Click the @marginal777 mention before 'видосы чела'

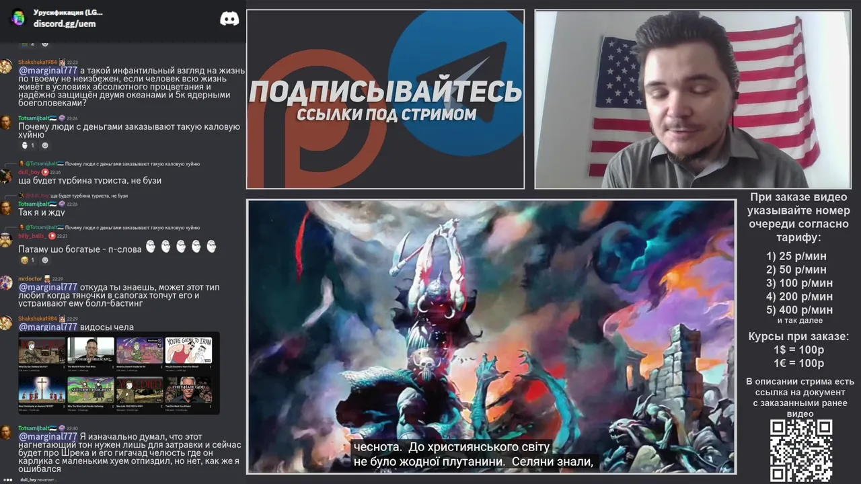pyautogui.click(x=48, y=327)
